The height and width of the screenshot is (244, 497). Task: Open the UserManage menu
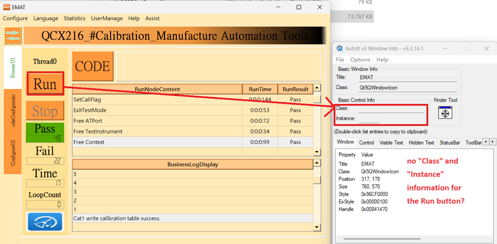tap(107, 18)
